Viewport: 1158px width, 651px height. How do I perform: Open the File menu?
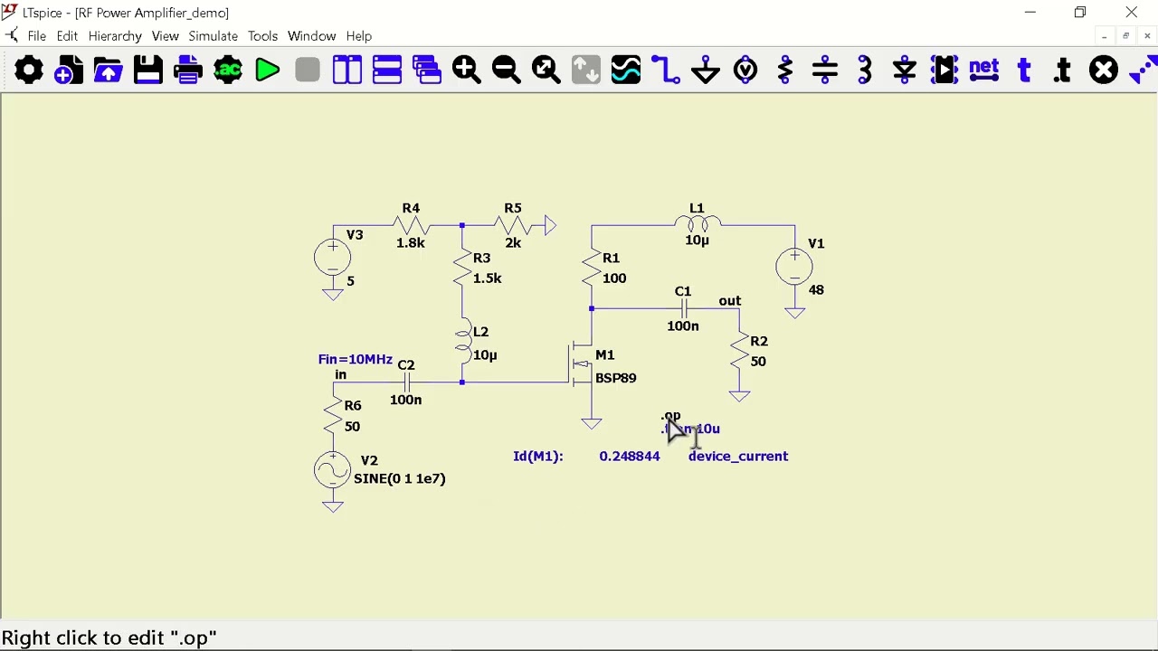pos(37,36)
